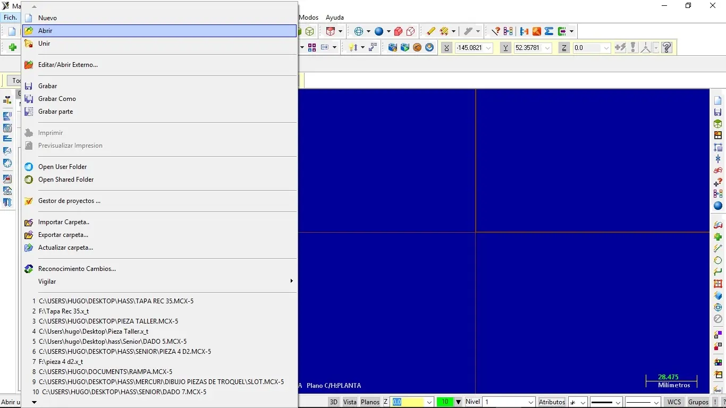The width and height of the screenshot is (726, 408).
Task: Click the green plus icon in right toolbar
Action: [x=718, y=237]
